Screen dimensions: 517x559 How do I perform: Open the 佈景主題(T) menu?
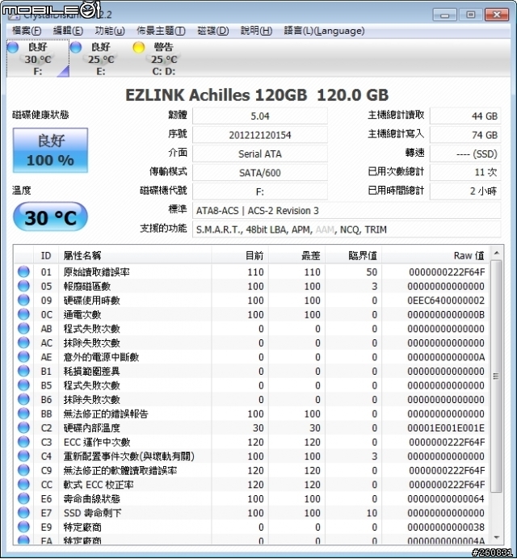click(x=162, y=31)
